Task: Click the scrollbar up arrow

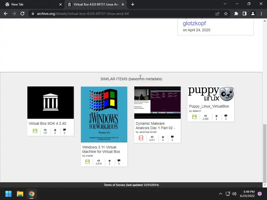Action: 265,21
